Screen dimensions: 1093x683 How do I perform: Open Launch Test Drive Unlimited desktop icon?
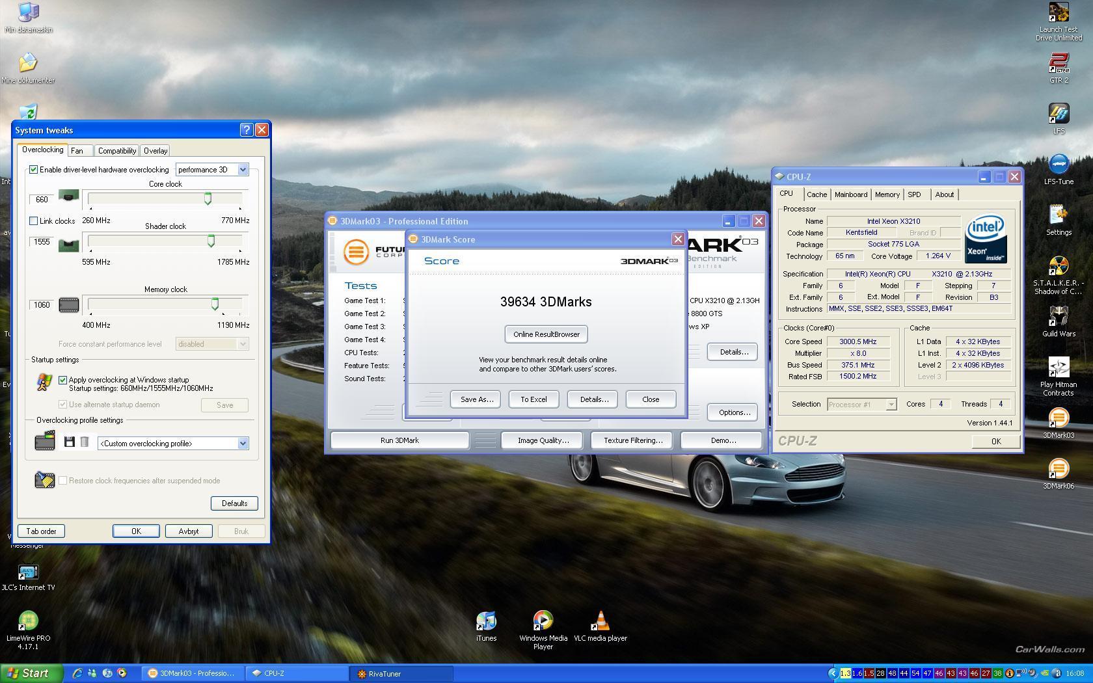1059,21
